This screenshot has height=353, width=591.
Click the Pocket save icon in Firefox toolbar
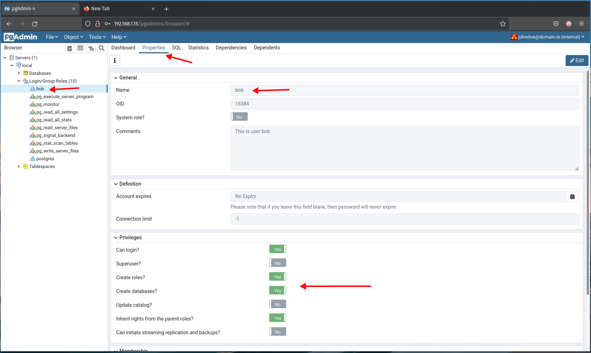tap(556, 24)
